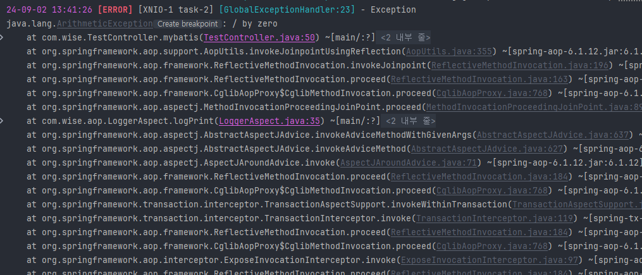Select the [ERROR] log level text
This screenshot has height=275, width=642.
click(x=115, y=10)
